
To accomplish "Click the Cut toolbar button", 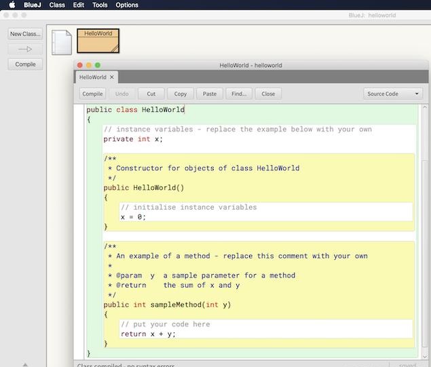I will 151,94.
